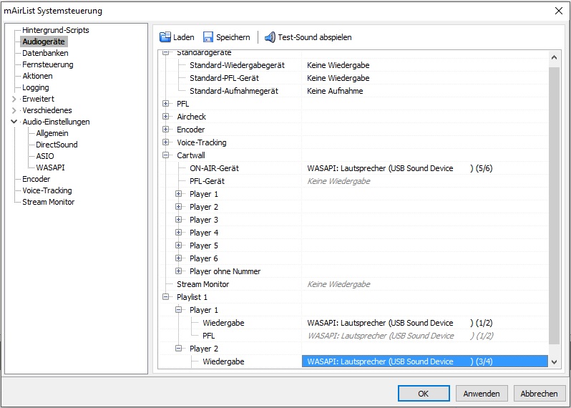
Task: Expand the Encoder node in device tree
Action: (x=166, y=130)
